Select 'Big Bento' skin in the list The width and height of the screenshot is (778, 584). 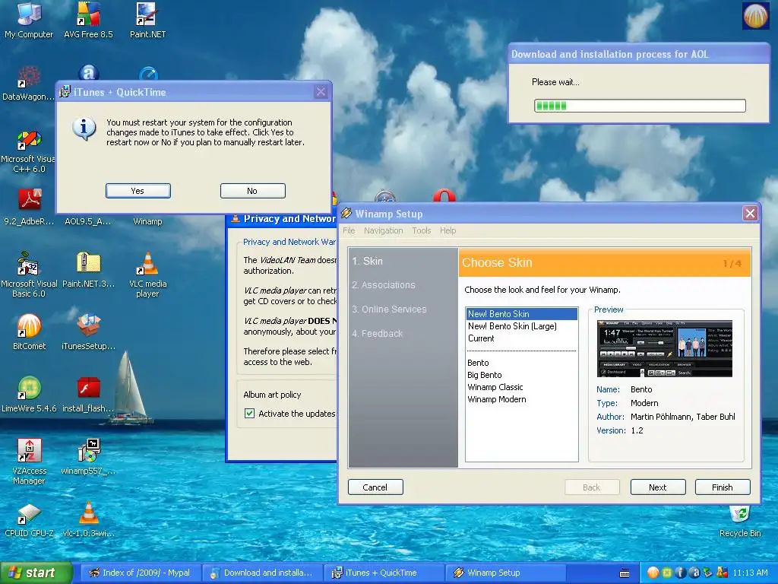[521, 375]
